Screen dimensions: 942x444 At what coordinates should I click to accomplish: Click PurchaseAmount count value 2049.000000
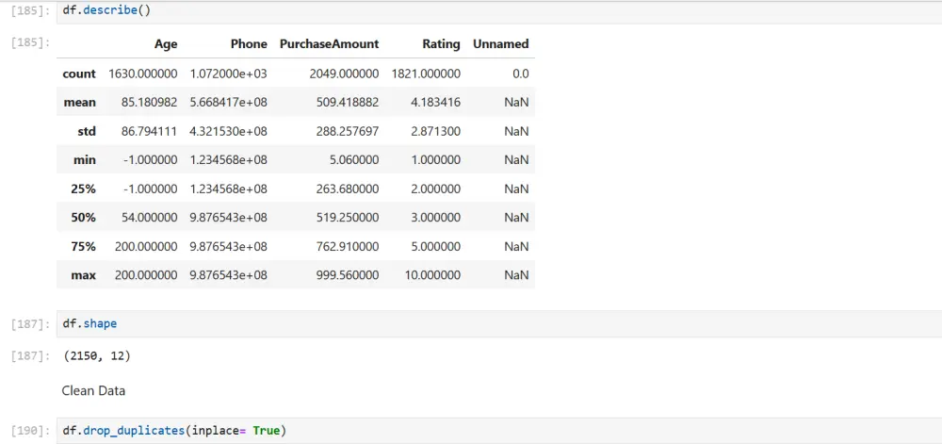(344, 74)
